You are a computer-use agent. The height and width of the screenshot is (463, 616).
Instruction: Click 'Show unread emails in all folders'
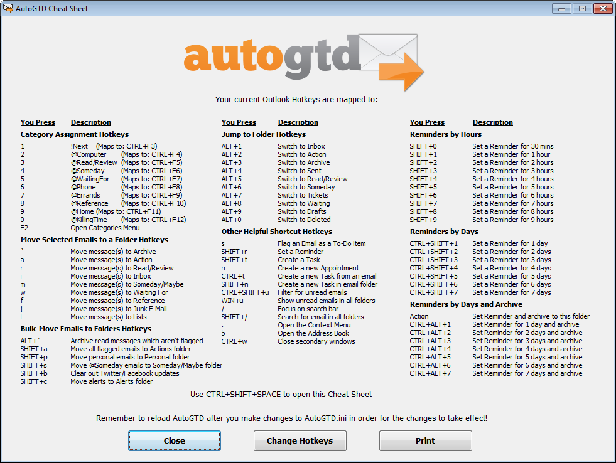click(327, 301)
